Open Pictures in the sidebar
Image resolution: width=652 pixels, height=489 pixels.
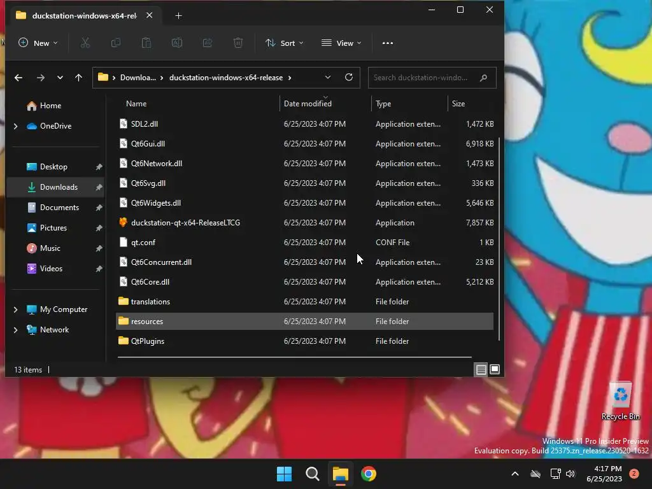click(53, 228)
